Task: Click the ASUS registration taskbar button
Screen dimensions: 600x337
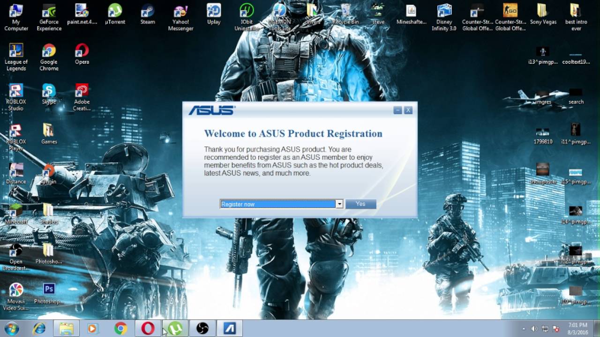Action: 230,329
